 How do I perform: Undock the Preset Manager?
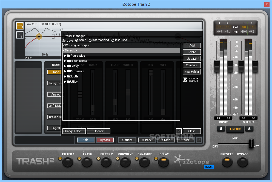tap(99, 131)
